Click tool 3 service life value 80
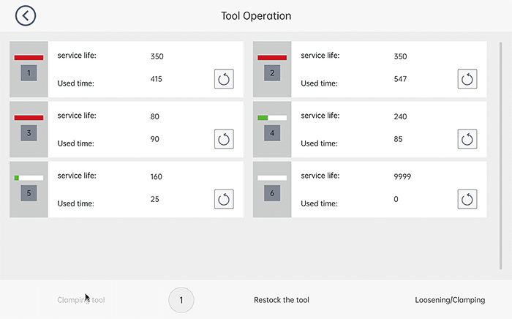The width and height of the screenshot is (512, 319). tap(154, 116)
